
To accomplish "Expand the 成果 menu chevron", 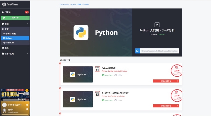I will (x=27, y=48).
